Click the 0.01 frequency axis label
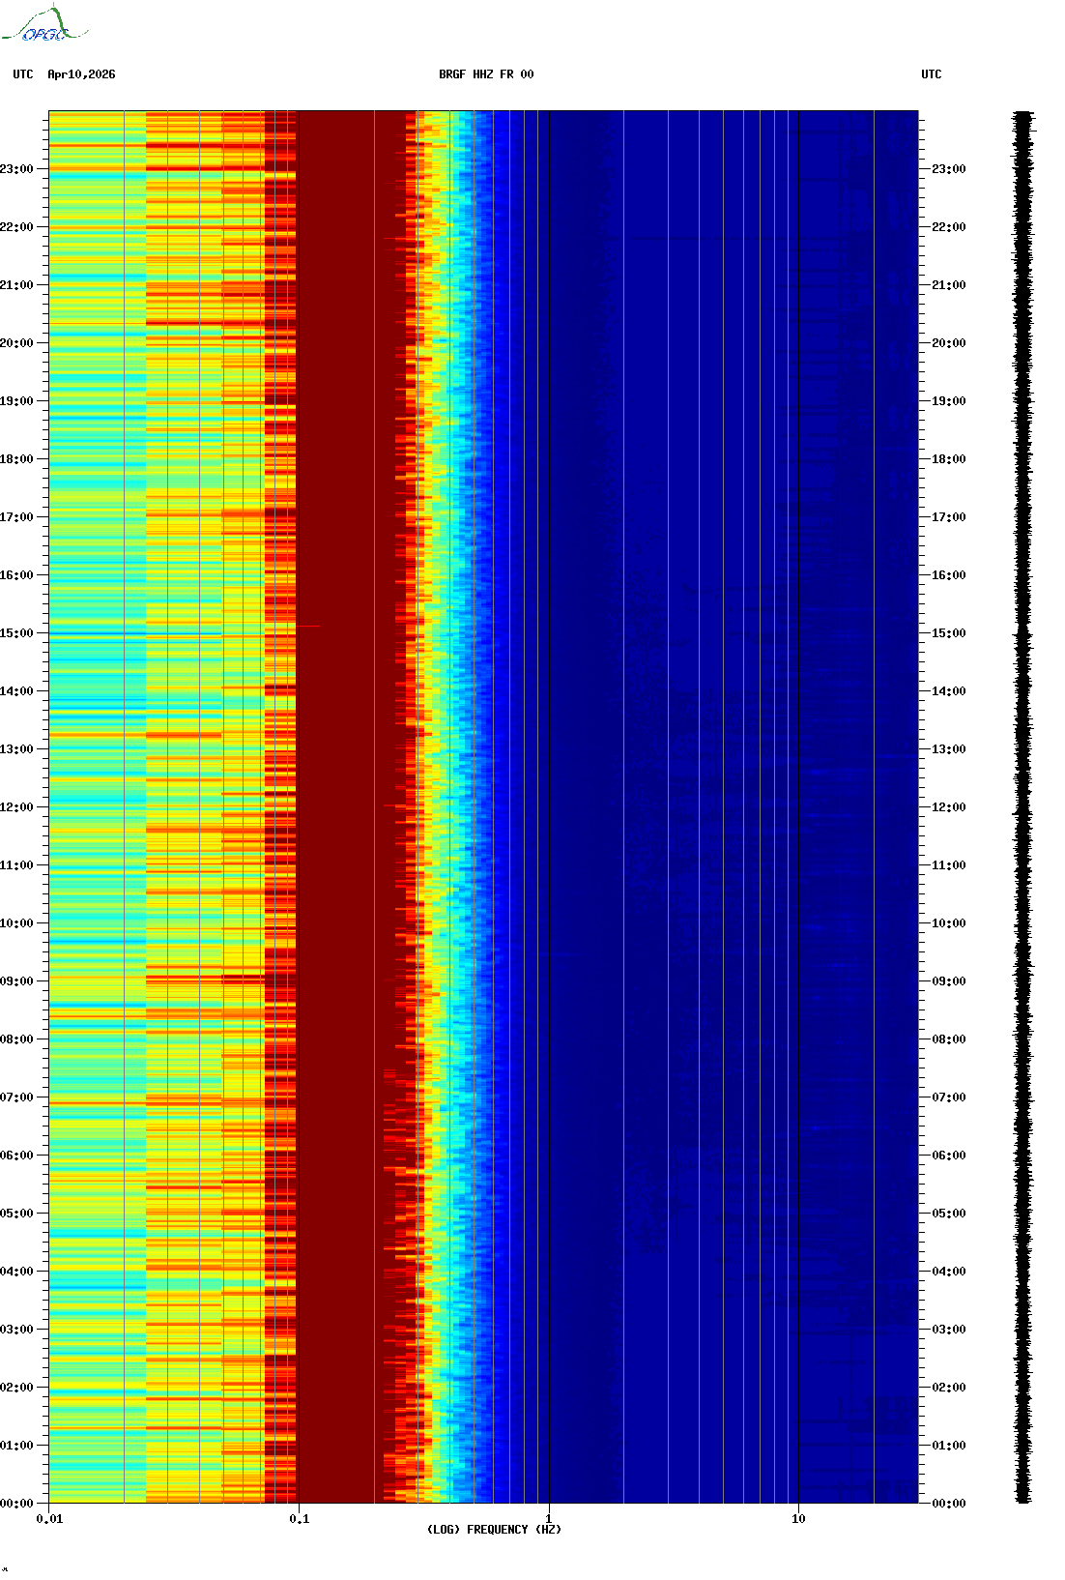The width and height of the screenshot is (1065, 1580). pyautogui.click(x=49, y=1519)
